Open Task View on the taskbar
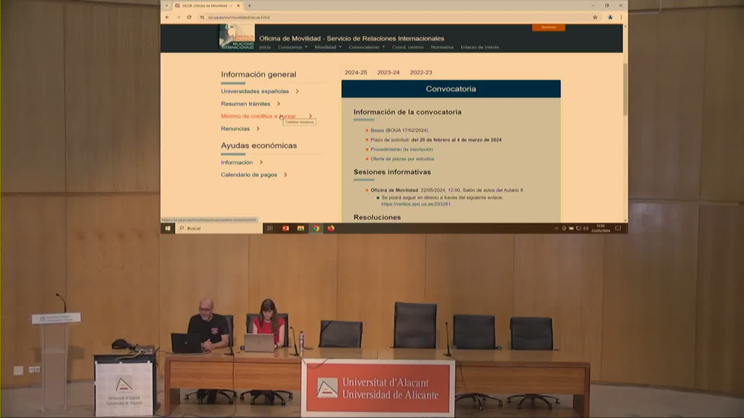 pos(270,228)
